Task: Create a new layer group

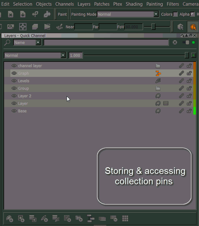Action: [79, 218]
